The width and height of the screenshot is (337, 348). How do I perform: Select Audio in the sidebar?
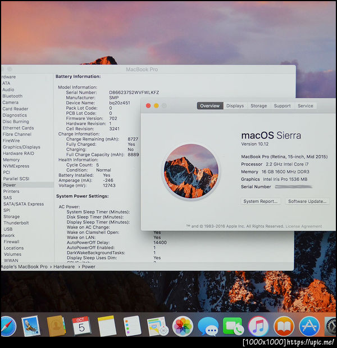tap(8, 90)
